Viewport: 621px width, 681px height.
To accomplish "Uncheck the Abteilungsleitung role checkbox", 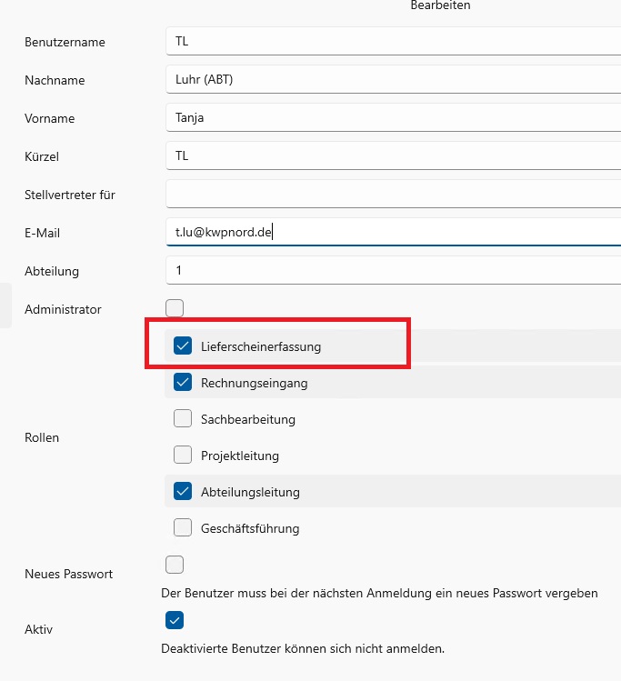I will point(183,492).
